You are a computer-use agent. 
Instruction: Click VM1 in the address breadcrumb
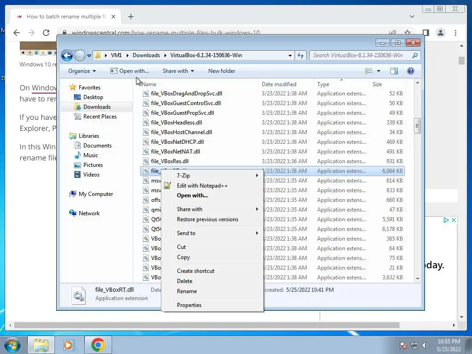click(117, 55)
